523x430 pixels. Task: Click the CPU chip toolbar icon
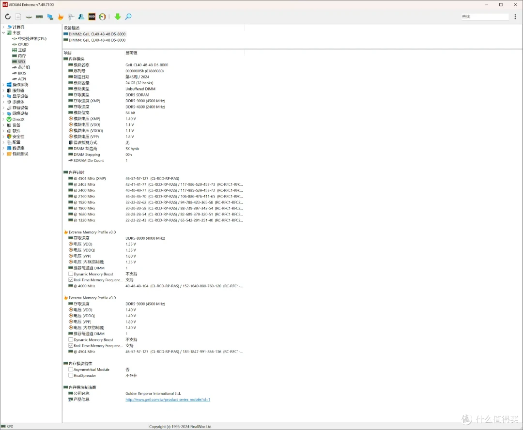(29, 16)
